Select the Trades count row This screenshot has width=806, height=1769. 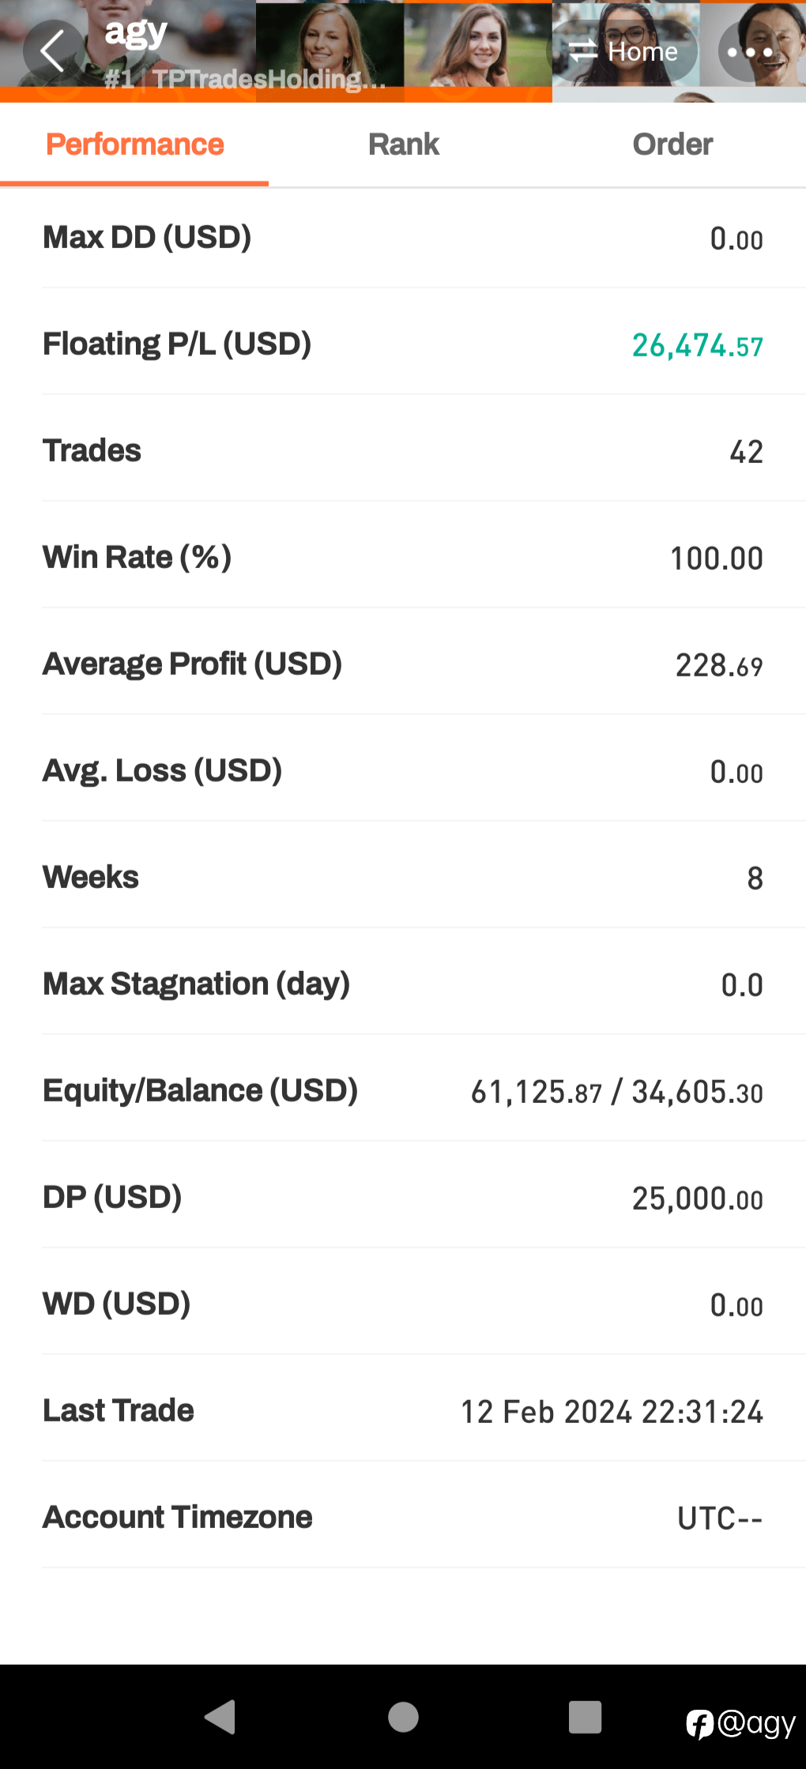point(403,451)
